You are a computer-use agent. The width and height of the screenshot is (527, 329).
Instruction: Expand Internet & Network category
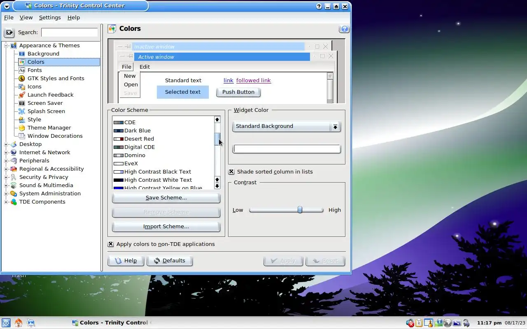pyautogui.click(x=6, y=152)
